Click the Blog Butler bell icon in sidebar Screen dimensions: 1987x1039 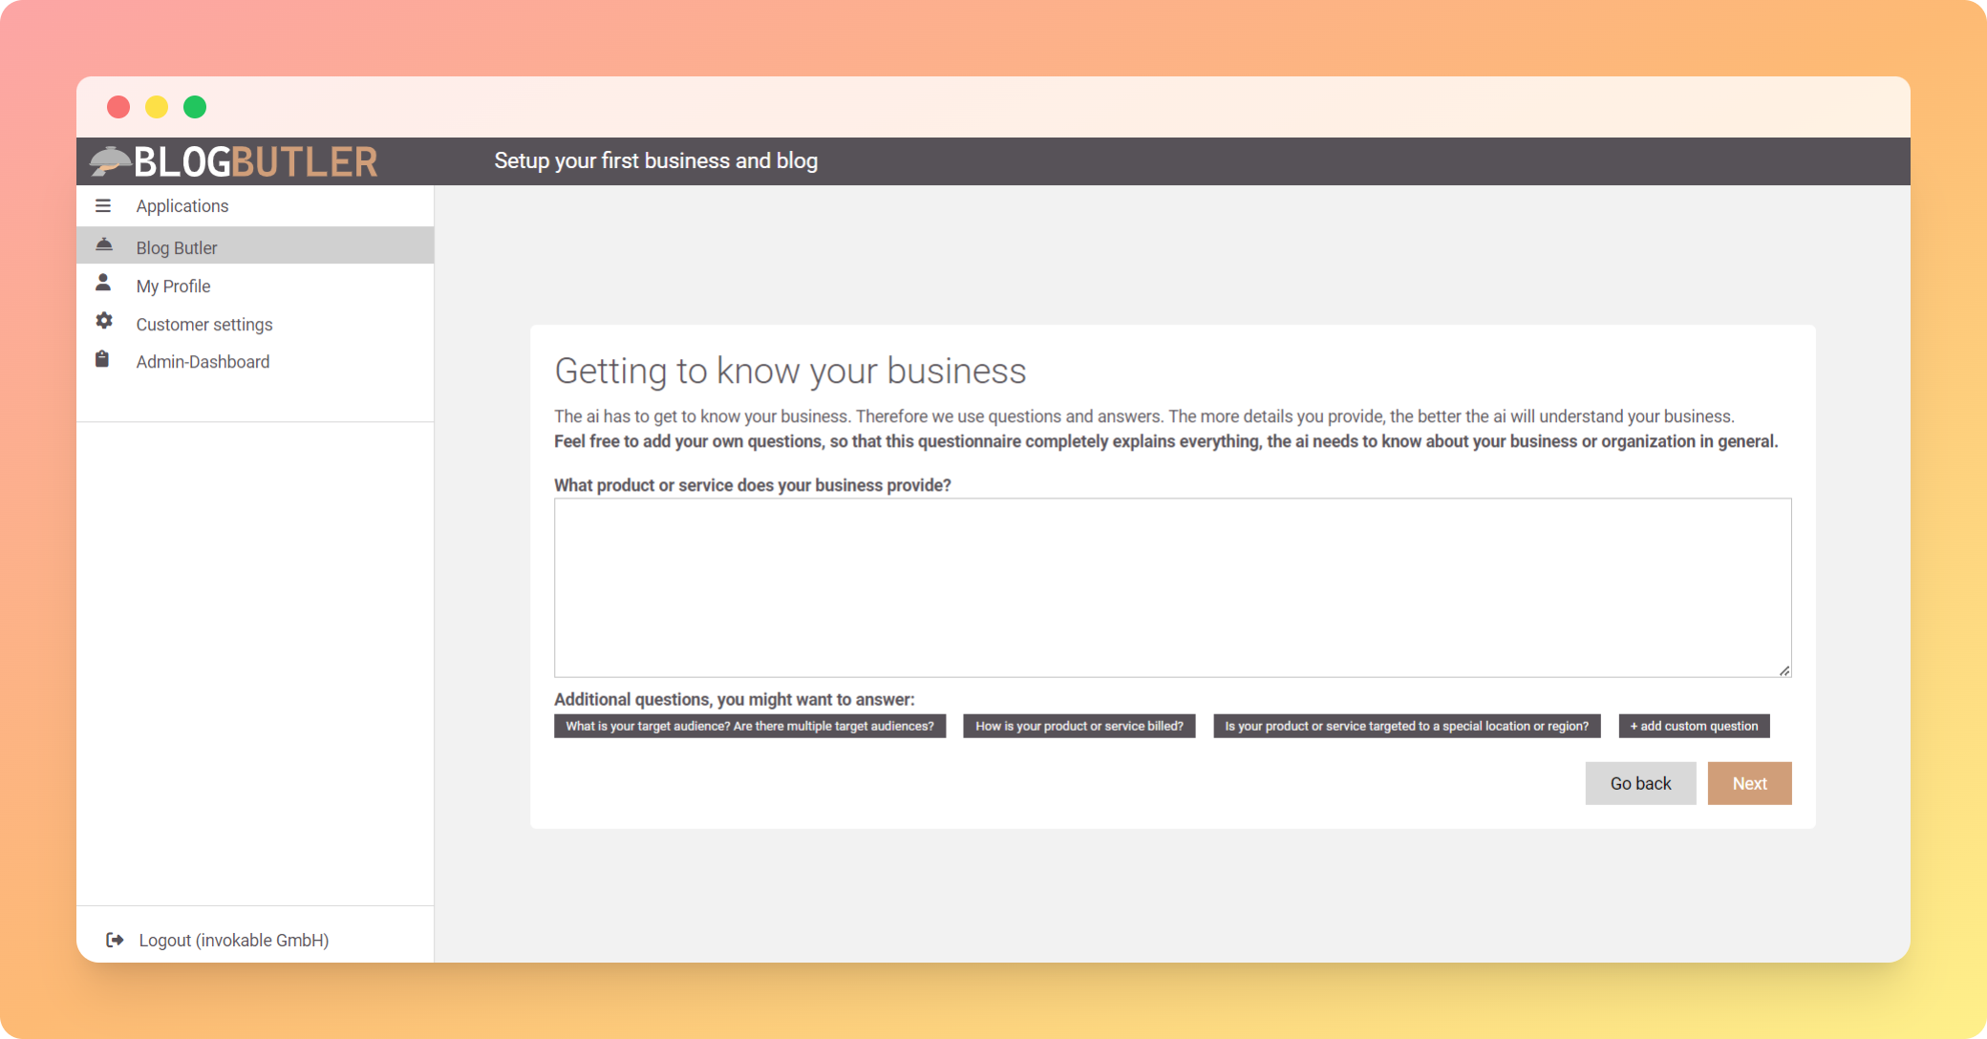104,246
